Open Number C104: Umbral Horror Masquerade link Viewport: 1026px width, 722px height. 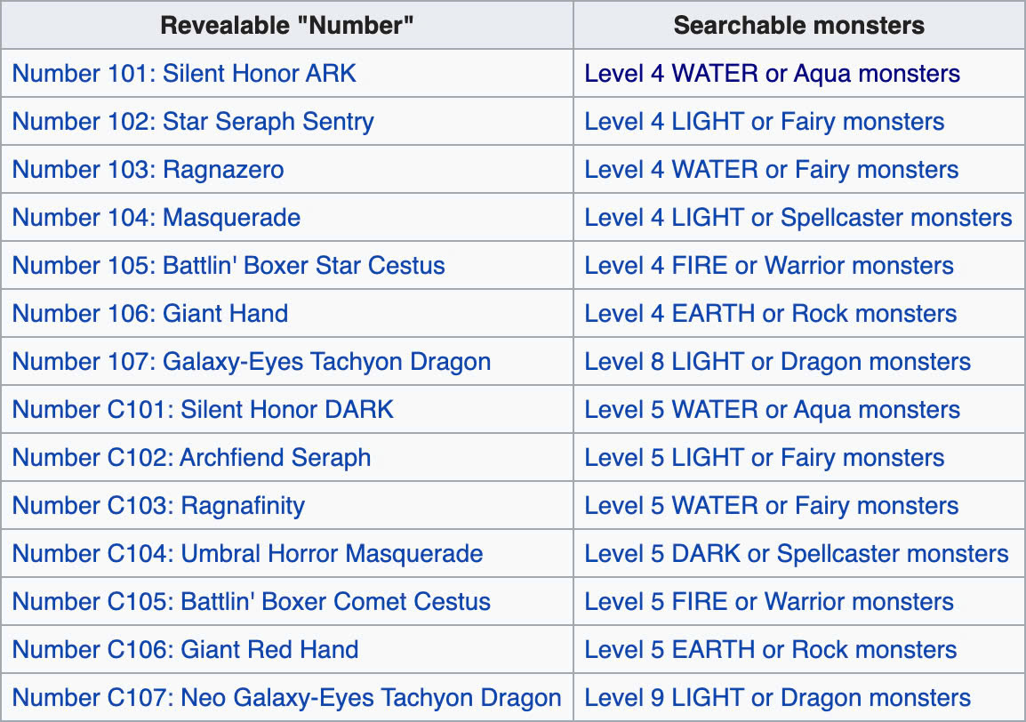pyautogui.click(x=247, y=553)
